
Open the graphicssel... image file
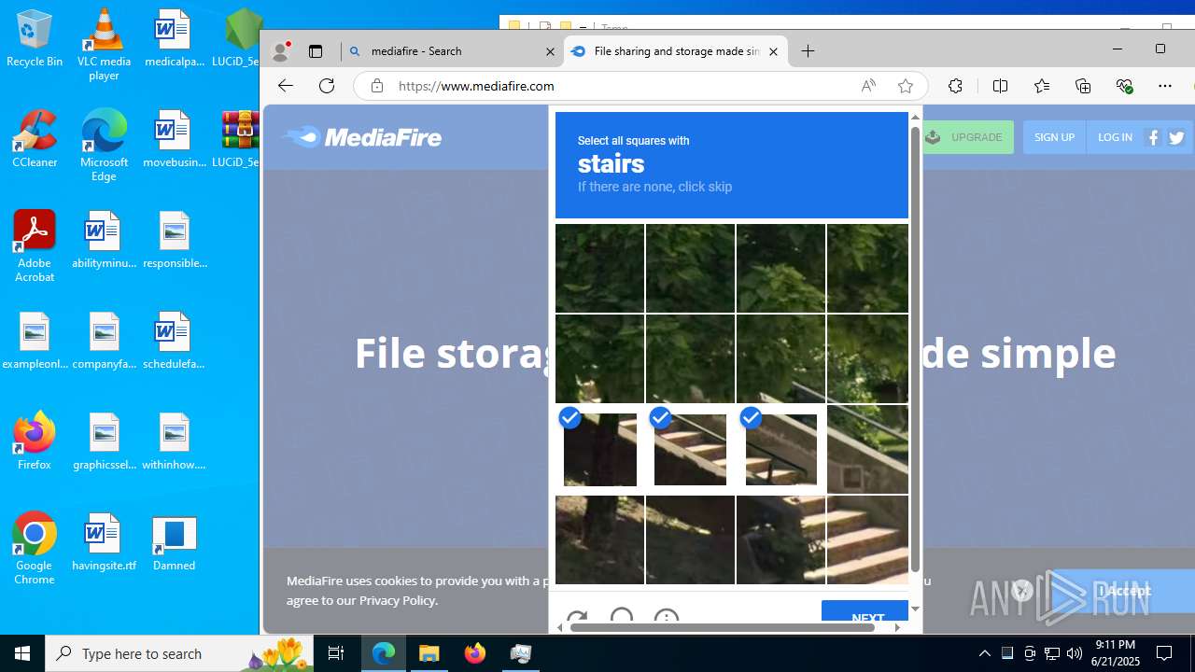(104, 442)
